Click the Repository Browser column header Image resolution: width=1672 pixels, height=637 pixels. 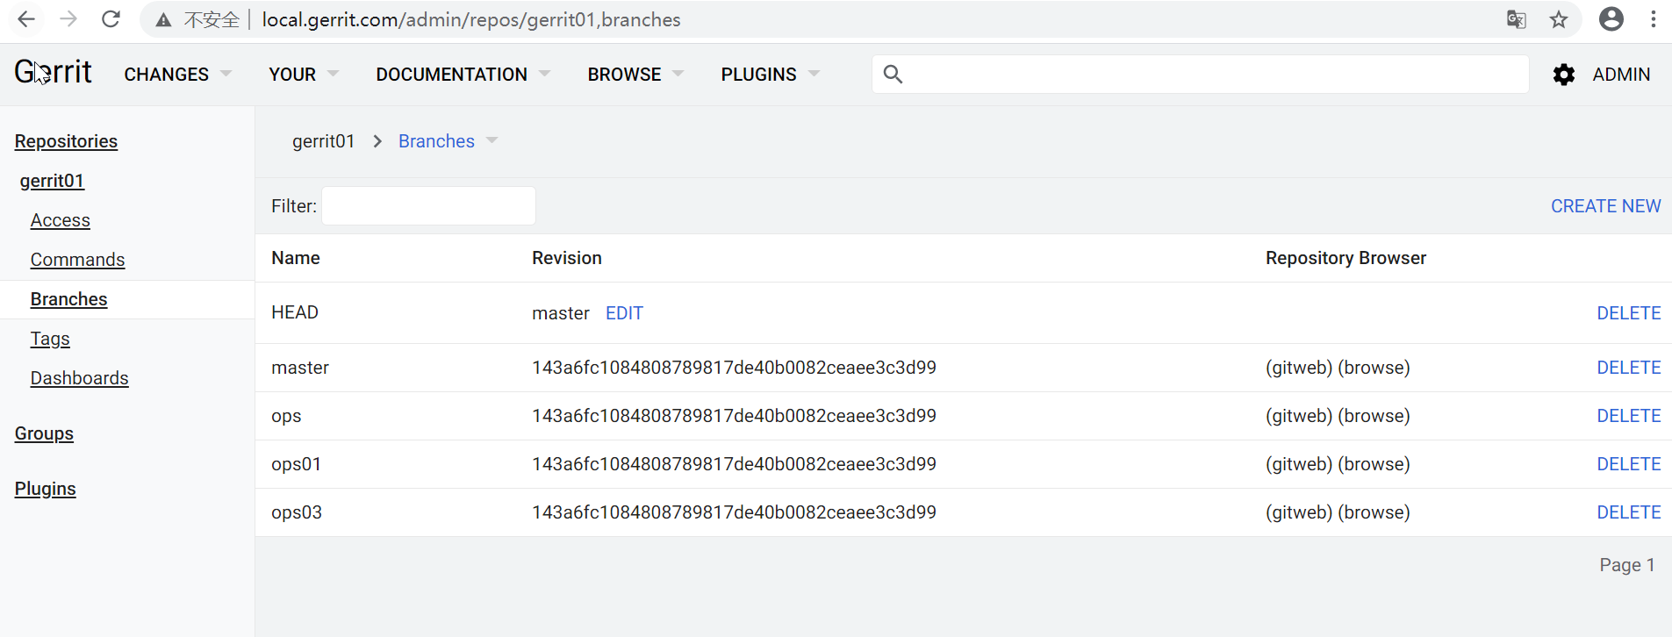click(x=1345, y=258)
